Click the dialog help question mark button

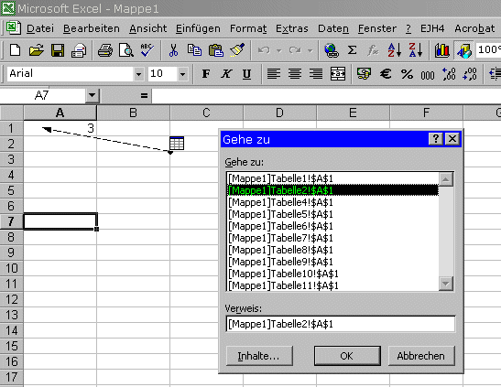pos(435,139)
